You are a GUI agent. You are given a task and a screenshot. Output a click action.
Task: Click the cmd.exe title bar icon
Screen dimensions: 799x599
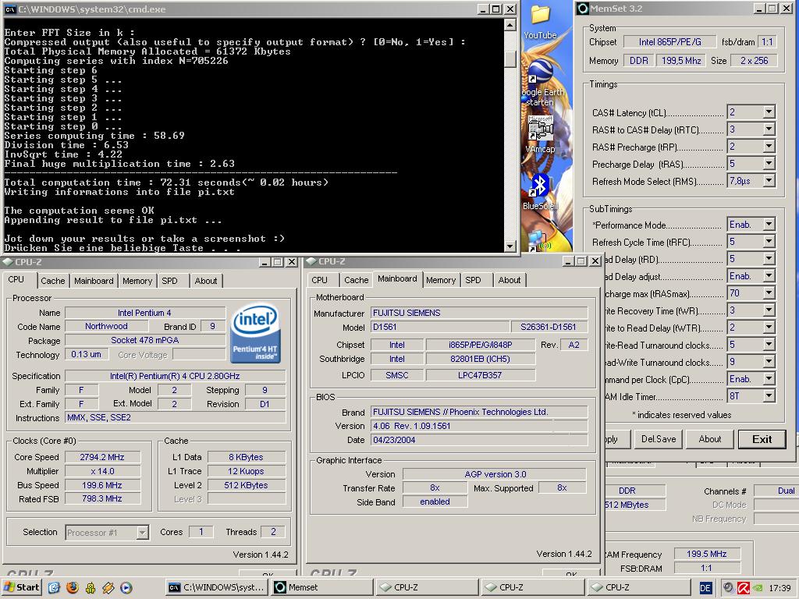[x=9, y=9]
